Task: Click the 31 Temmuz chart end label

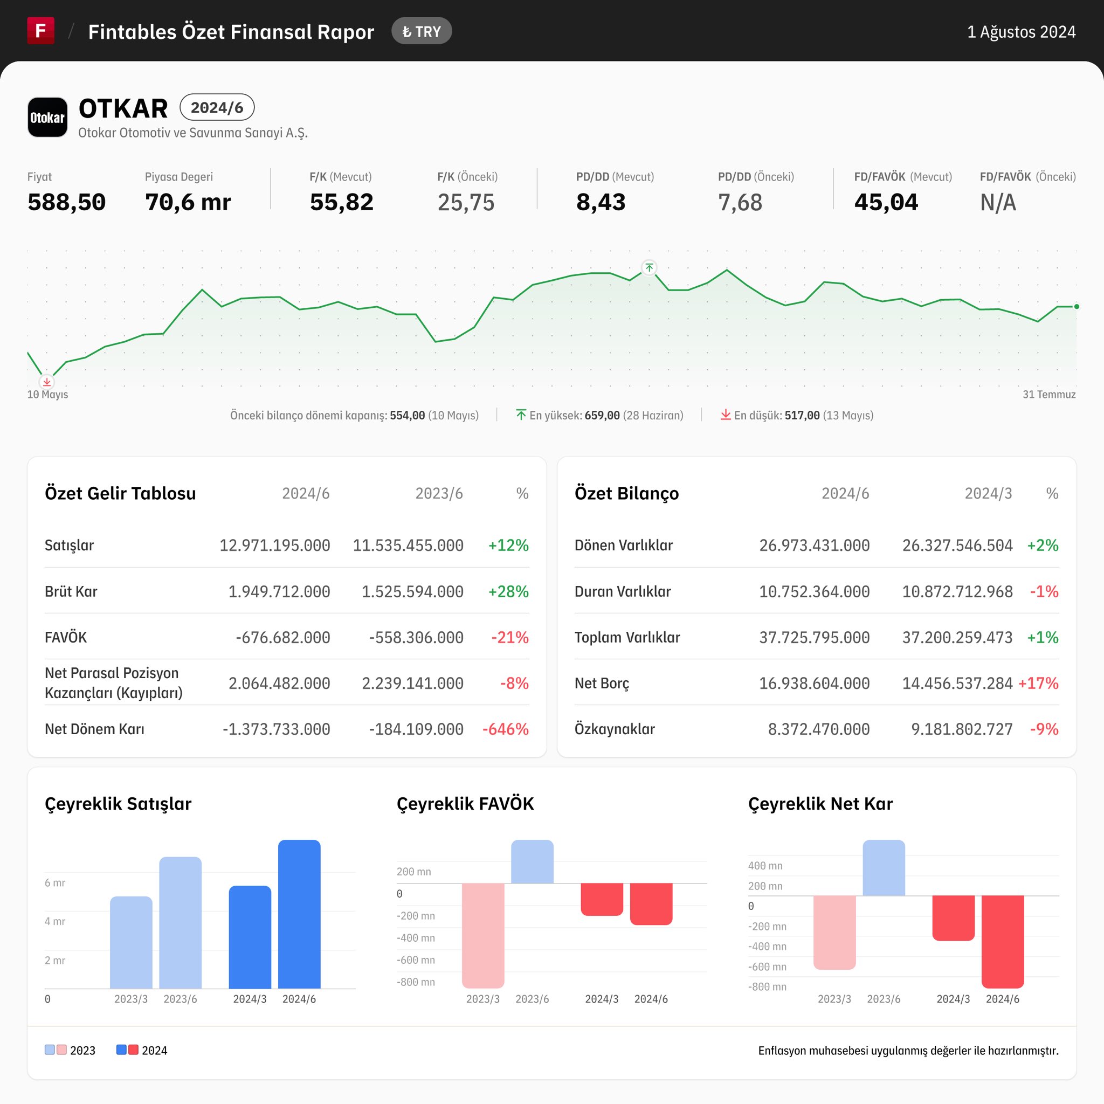Action: tap(1049, 394)
